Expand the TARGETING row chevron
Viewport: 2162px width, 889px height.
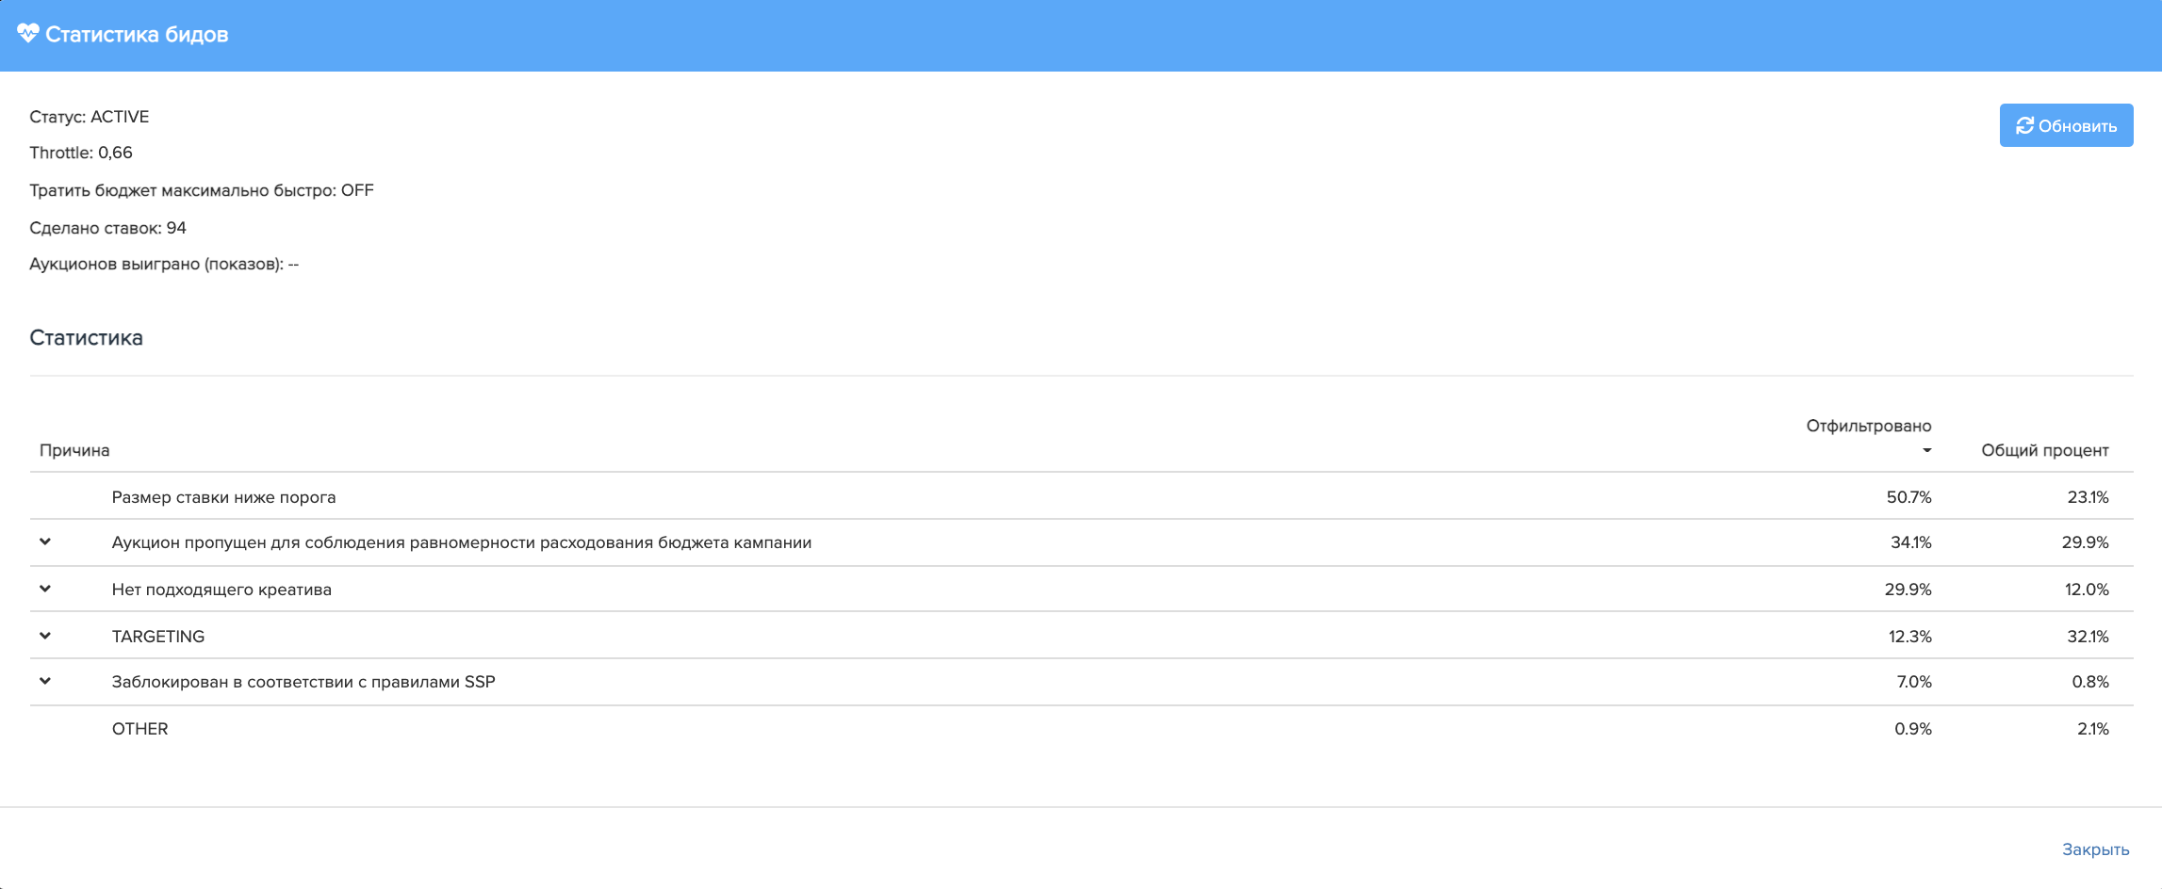pyautogui.click(x=45, y=637)
